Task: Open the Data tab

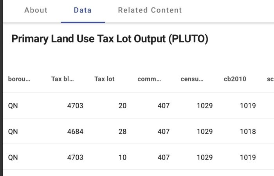Action: coord(83,10)
